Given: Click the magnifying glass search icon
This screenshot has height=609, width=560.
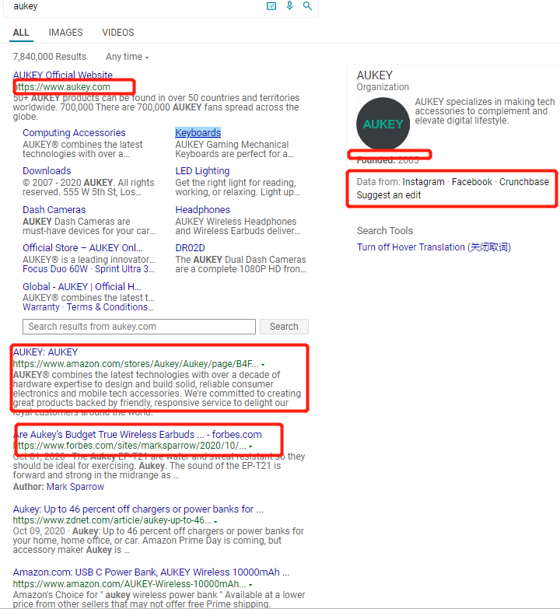Looking at the screenshot, I should tap(307, 5).
